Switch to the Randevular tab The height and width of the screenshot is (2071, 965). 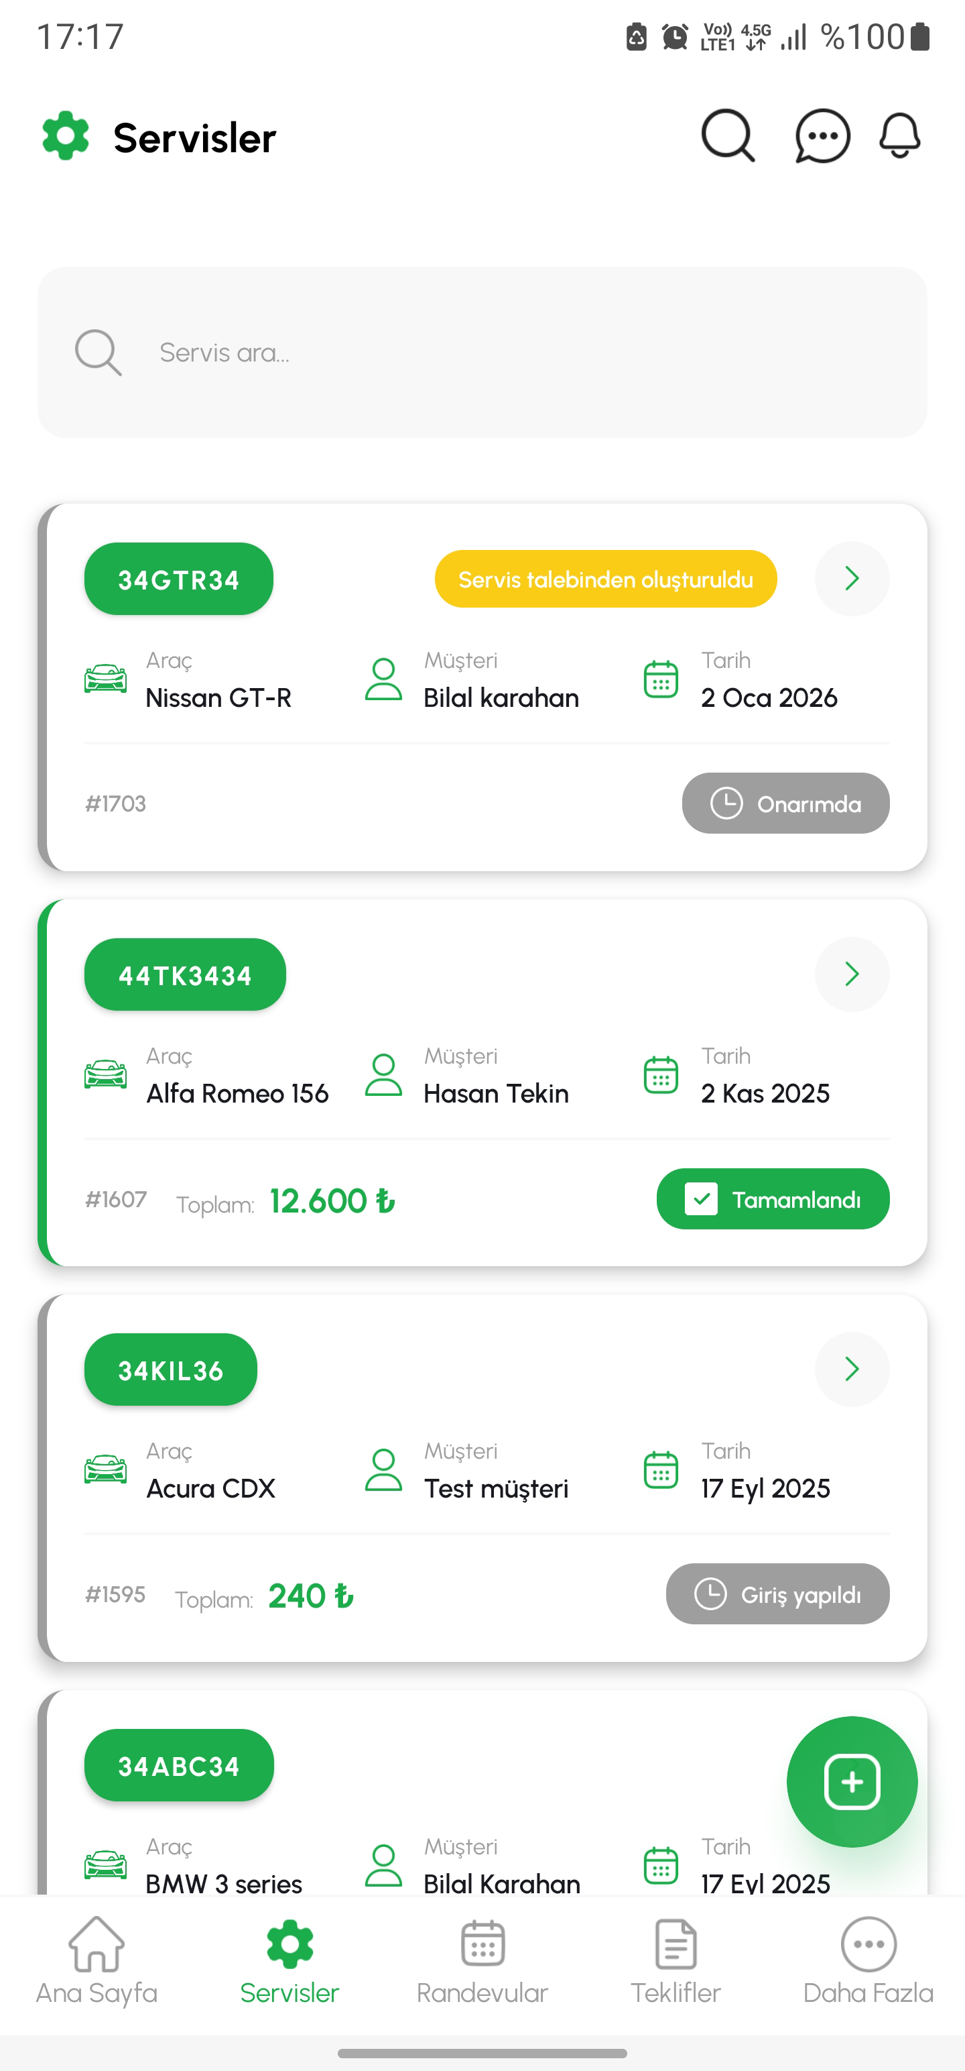click(481, 1962)
